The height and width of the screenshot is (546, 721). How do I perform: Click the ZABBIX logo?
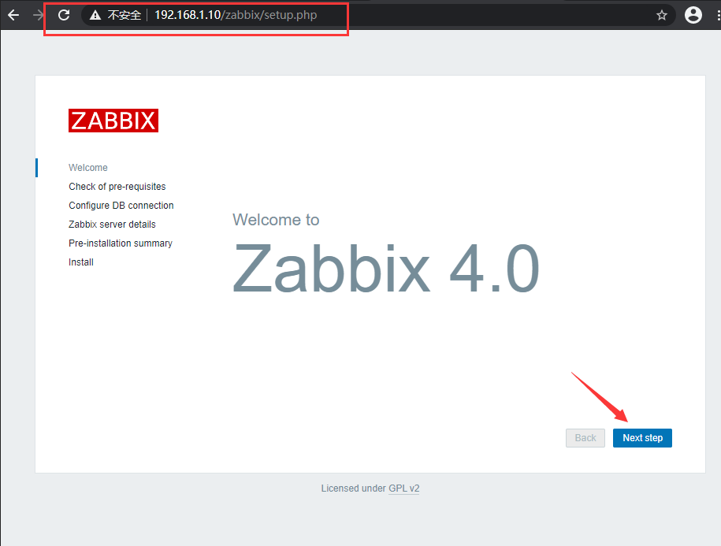[113, 121]
